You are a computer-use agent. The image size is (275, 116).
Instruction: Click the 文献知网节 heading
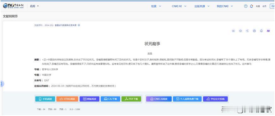[x=10, y=16]
